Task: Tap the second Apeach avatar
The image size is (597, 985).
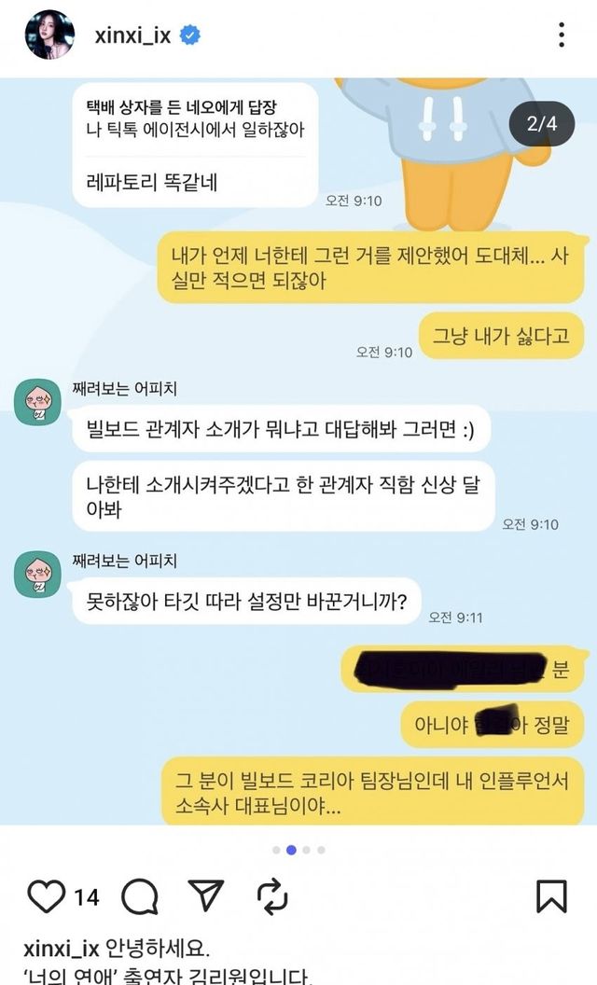Action: (x=37, y=575)
